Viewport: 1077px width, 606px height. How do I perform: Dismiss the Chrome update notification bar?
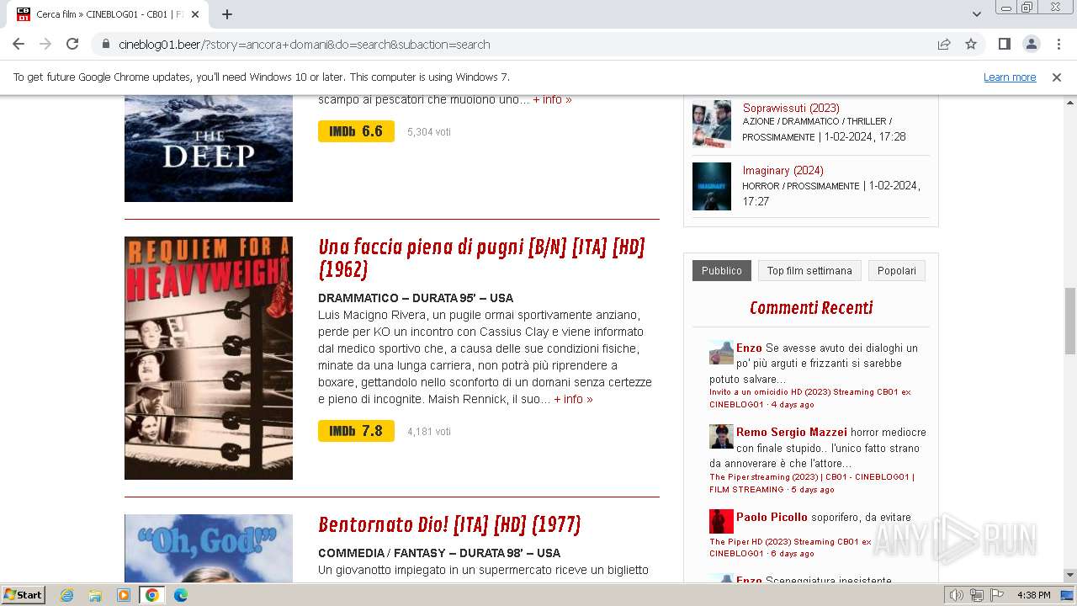[1057, 77]
